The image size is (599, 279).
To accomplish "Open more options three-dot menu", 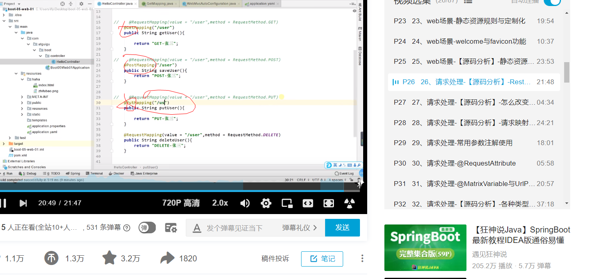I will click(x=362, y=258).
